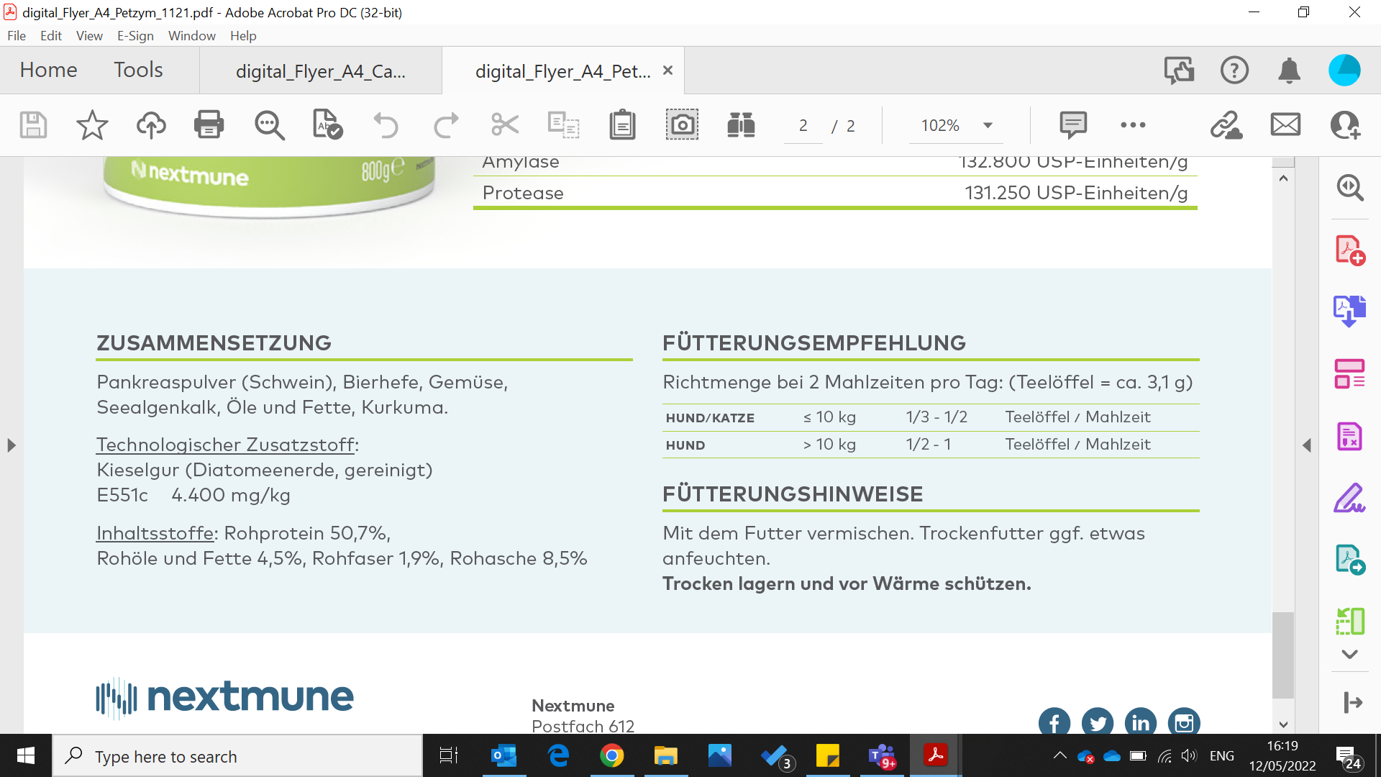1381x777 pixels.
Task: Show more tools chevron in right pane
Action: click(1349, 654)
